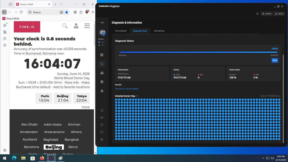Click the monitor icon in Magician sidebar
This screenshot has height=162, width=288.
coord(102,110)
